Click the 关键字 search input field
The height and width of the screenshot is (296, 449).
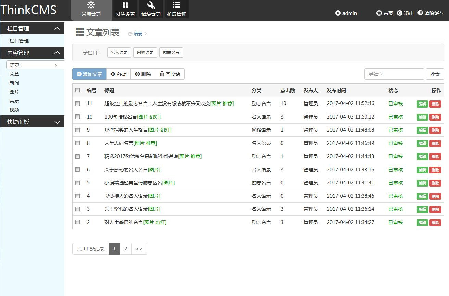pyautogui.click(x=394, y=74)
